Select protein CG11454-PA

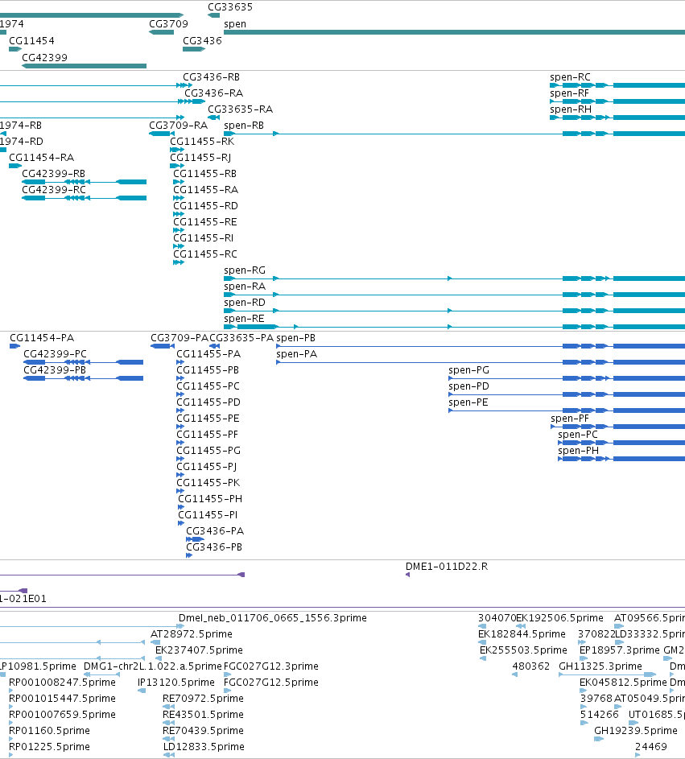[x=15, y=346]
